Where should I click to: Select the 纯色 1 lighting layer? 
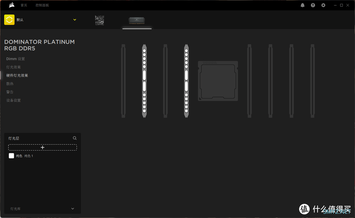[x=42, y=156]
